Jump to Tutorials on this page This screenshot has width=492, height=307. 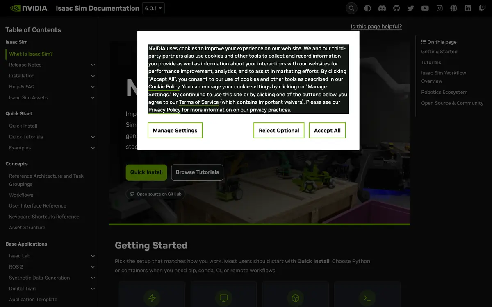click(431, 62)
